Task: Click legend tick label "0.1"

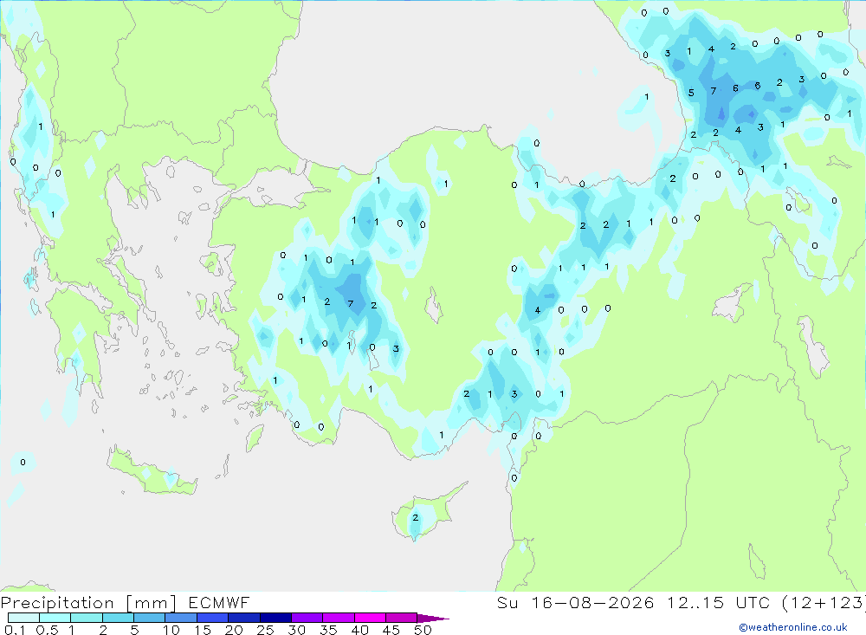Action: (15, 630)
